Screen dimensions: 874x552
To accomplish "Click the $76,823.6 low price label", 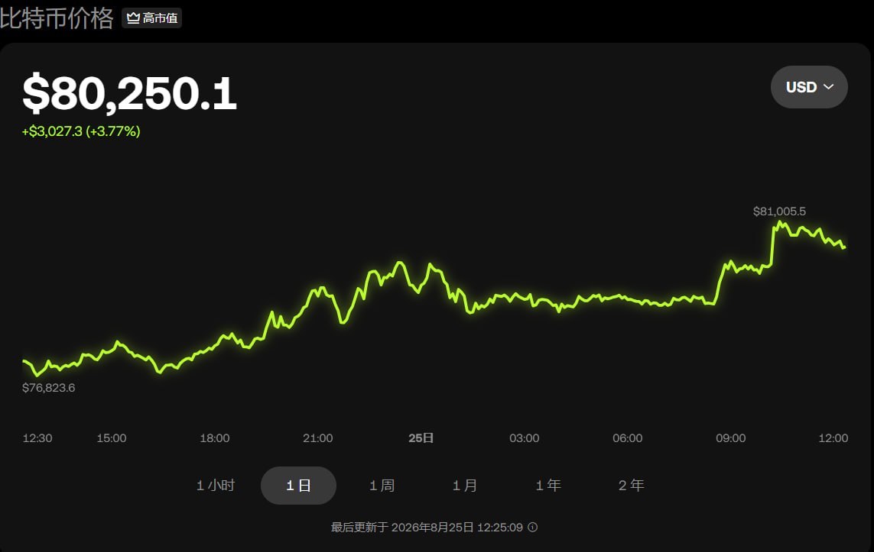I will 48,388.
